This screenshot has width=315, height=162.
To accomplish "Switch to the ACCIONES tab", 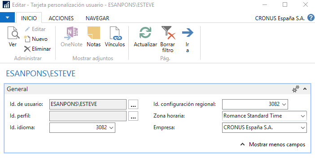I will pyautogui.click(x=61, y=18).
